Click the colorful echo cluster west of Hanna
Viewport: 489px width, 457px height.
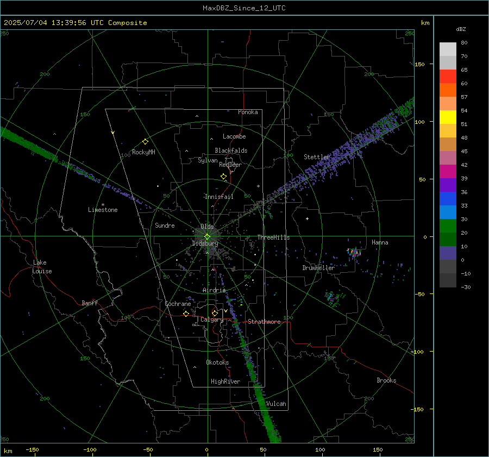pyautogui.click(x=354, y=252)
